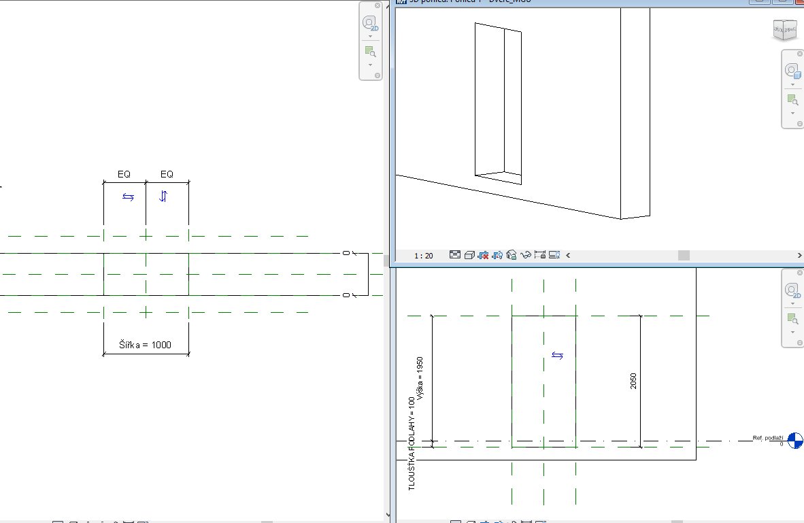The image size is (804, 523).
Task: Expand steering wheel dropdown in 3D view
Action: [792, 84]
